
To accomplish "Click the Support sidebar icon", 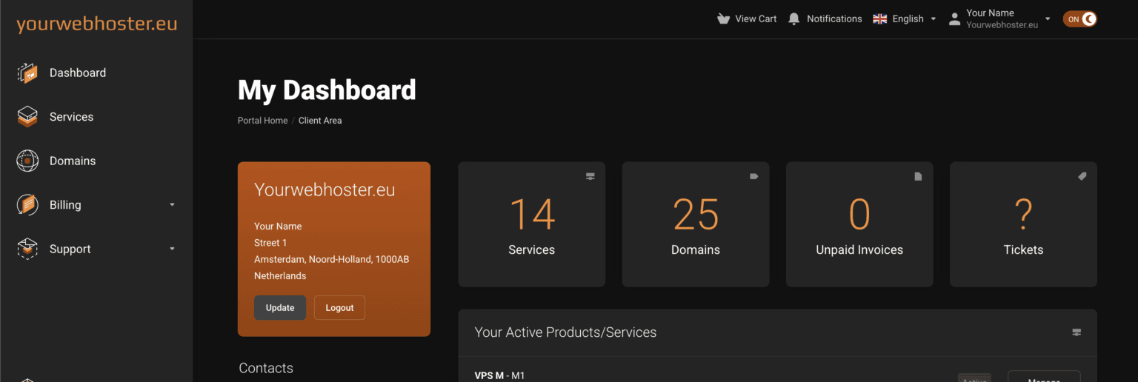I will tap(27, 249).
